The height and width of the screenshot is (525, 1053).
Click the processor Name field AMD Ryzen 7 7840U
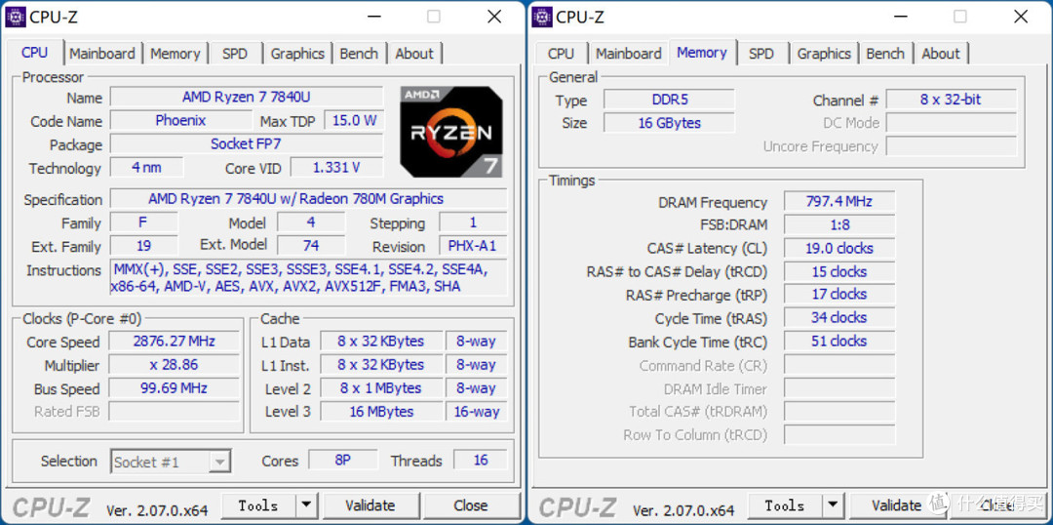(x=247, y=97)
